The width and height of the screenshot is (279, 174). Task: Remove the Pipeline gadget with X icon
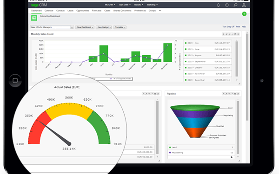[x=238, y=94]
